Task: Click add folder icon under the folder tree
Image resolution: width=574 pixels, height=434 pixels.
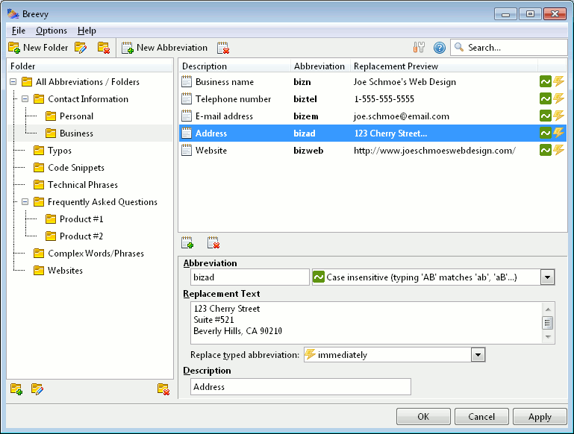Action: tap(16, 389)
